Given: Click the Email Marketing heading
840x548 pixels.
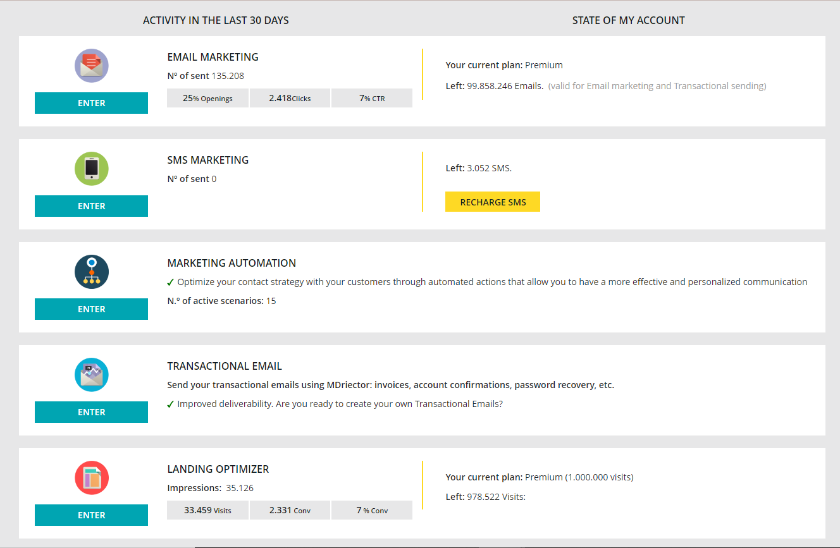Looking at the screenshot, I should pyautogui.click(x=213, y=57).
